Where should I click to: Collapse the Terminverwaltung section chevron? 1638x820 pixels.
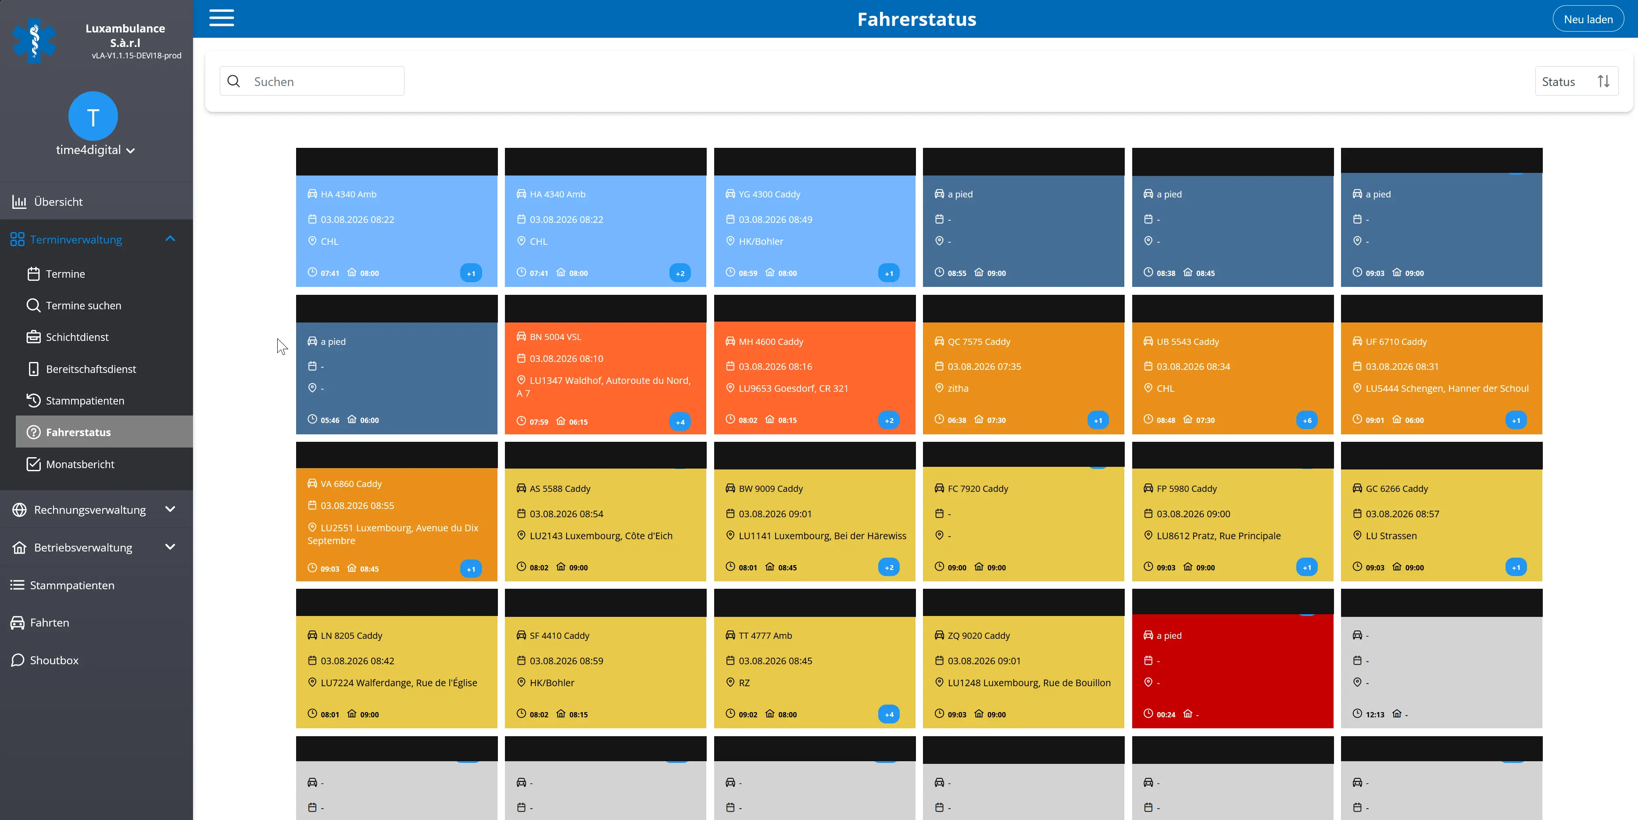point(170,239)
